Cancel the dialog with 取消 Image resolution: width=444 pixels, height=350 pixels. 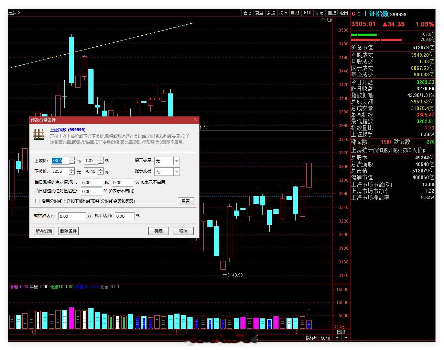pos(183,231)
